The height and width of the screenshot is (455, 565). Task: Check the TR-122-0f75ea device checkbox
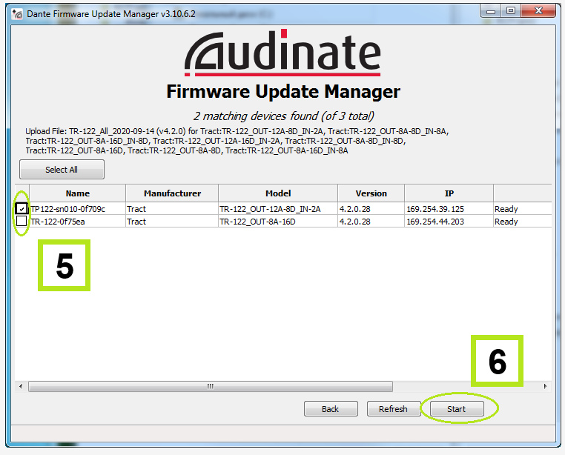pos(22,221)
